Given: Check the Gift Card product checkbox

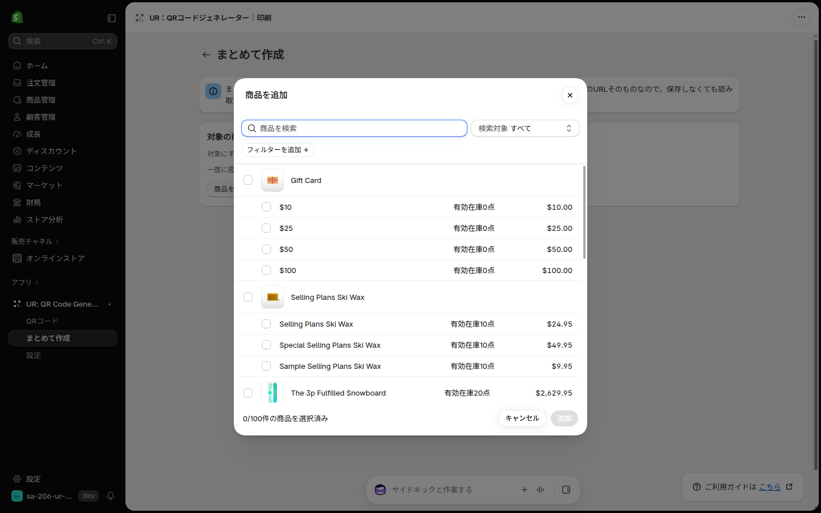Looking at the screenshot, I should (248, 180).
